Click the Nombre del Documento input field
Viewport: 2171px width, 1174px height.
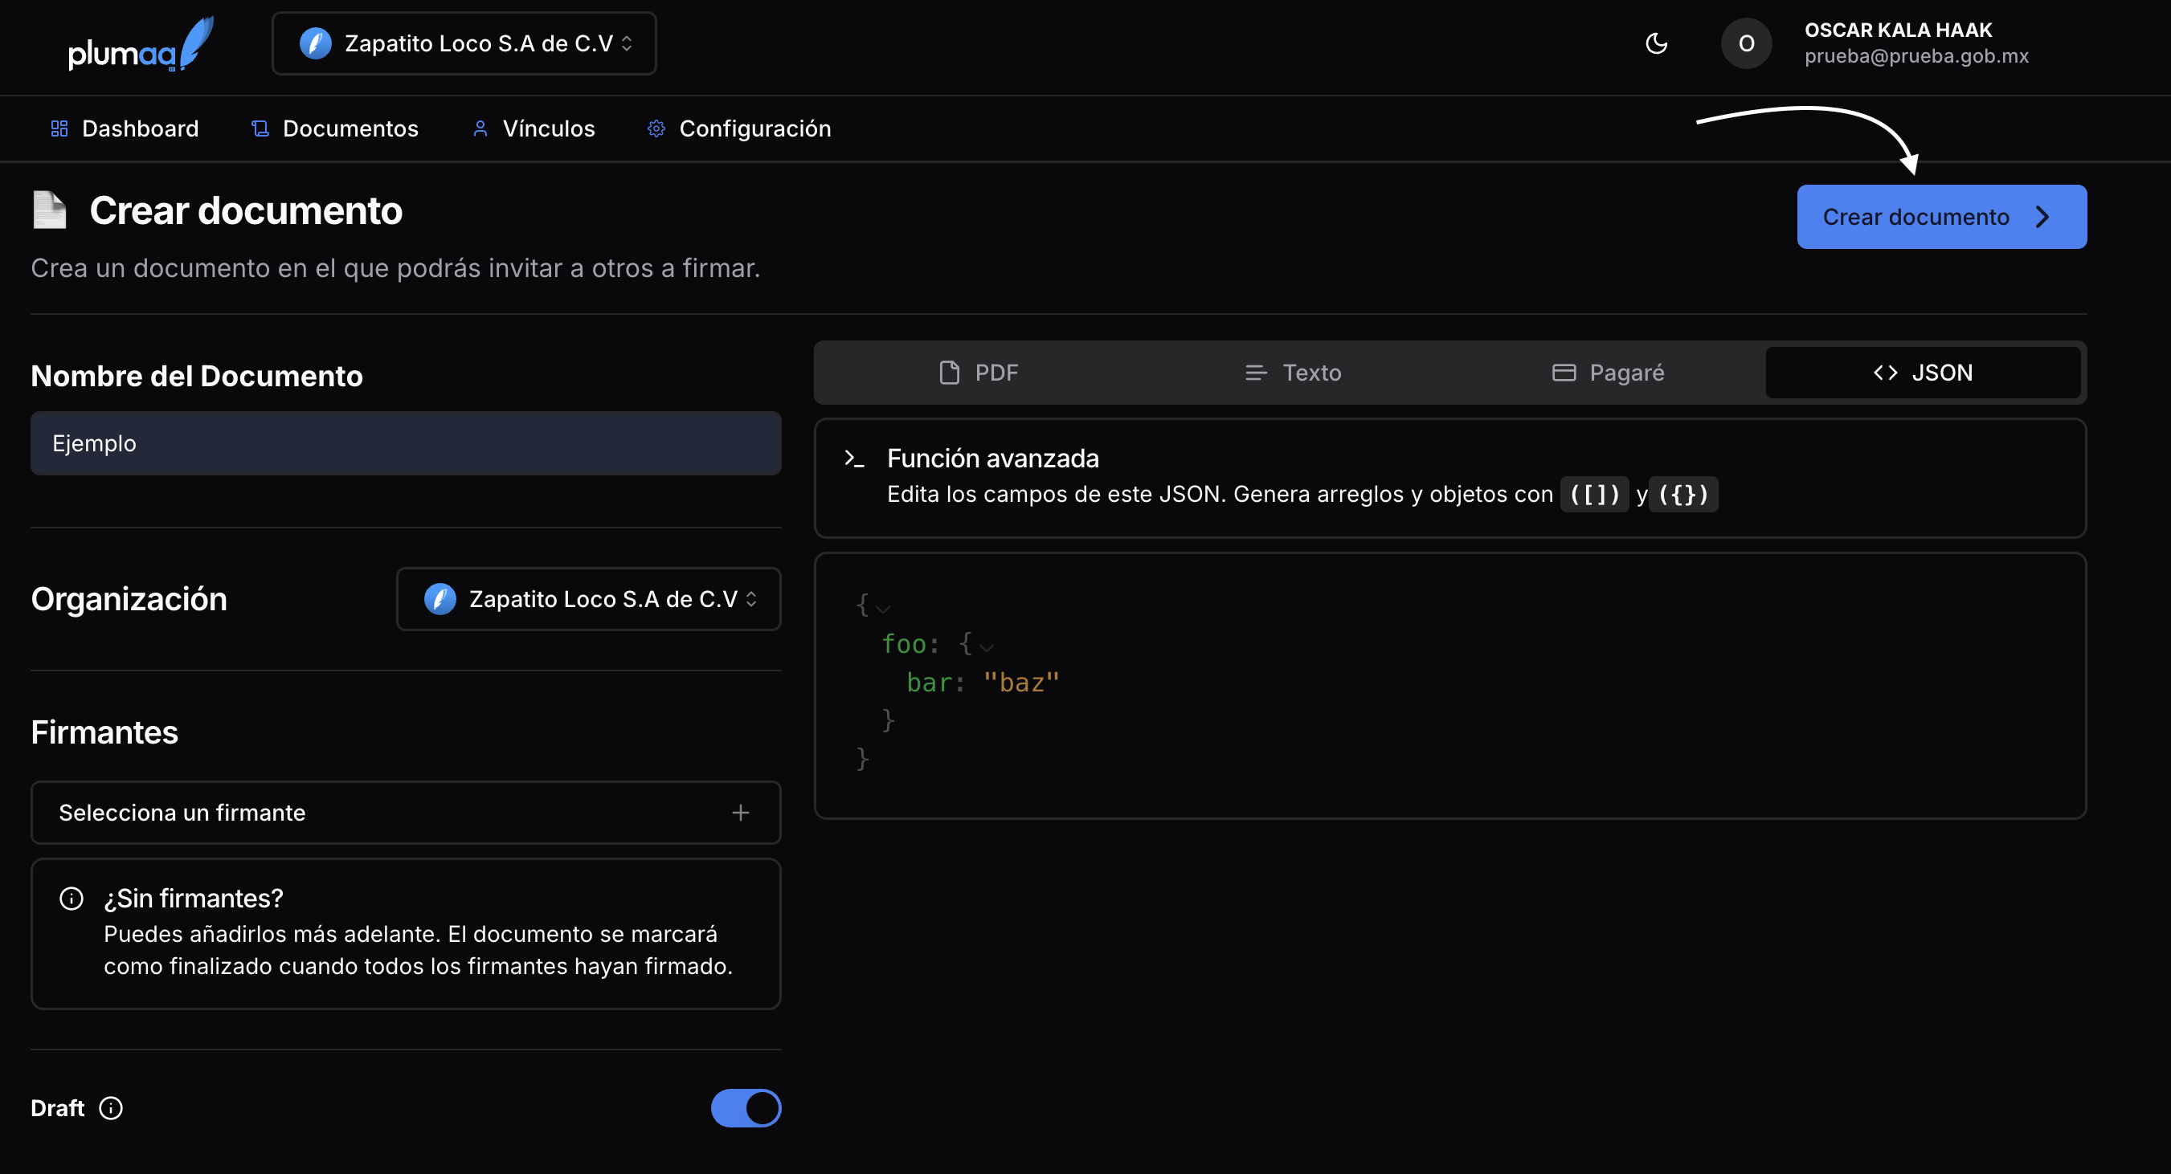click(x=406, y=444)
